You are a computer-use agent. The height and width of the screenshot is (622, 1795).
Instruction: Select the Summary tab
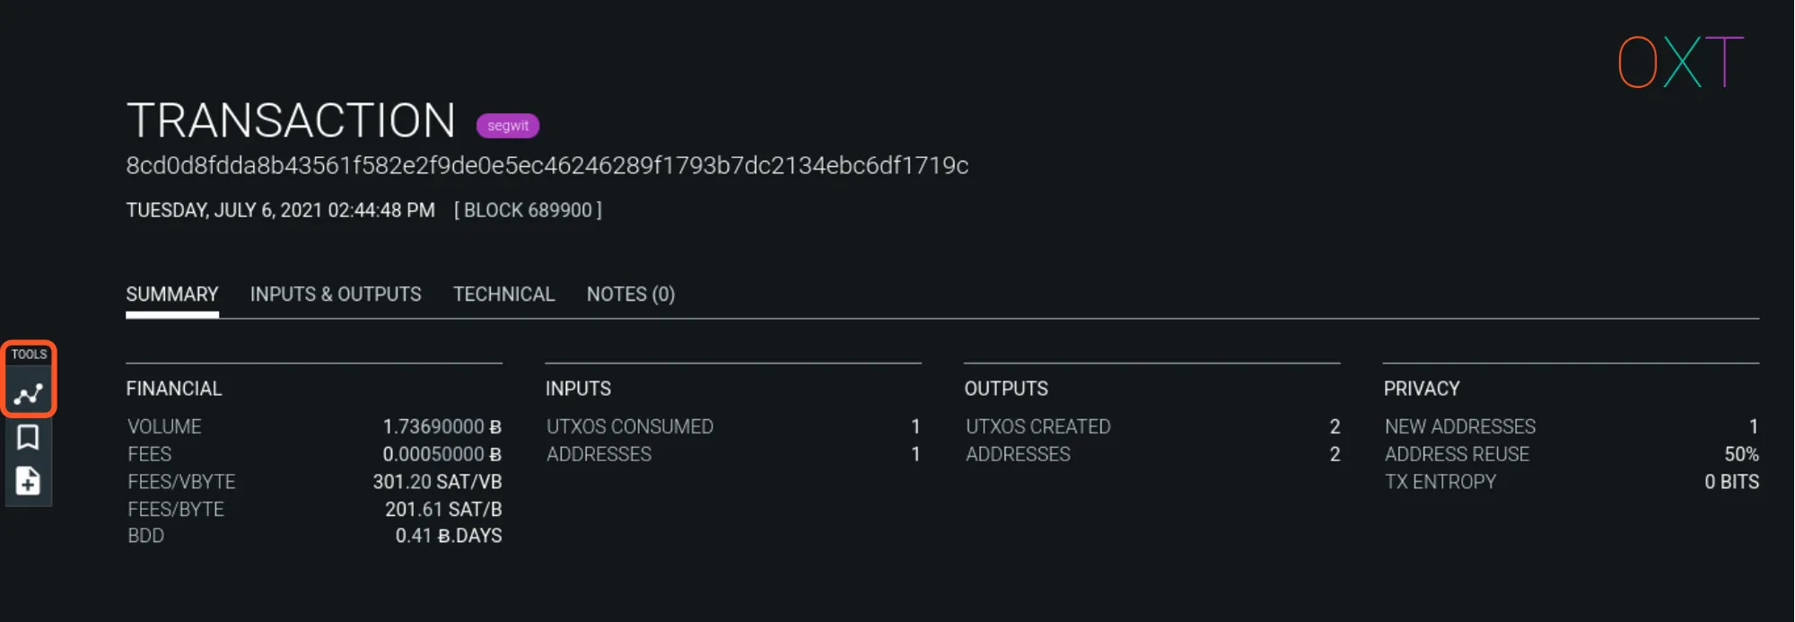click(171, 294)
